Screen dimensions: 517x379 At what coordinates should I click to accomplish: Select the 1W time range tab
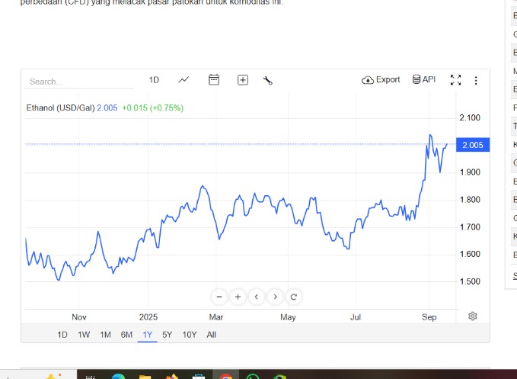pyautogui.click(x=84, y=335)
